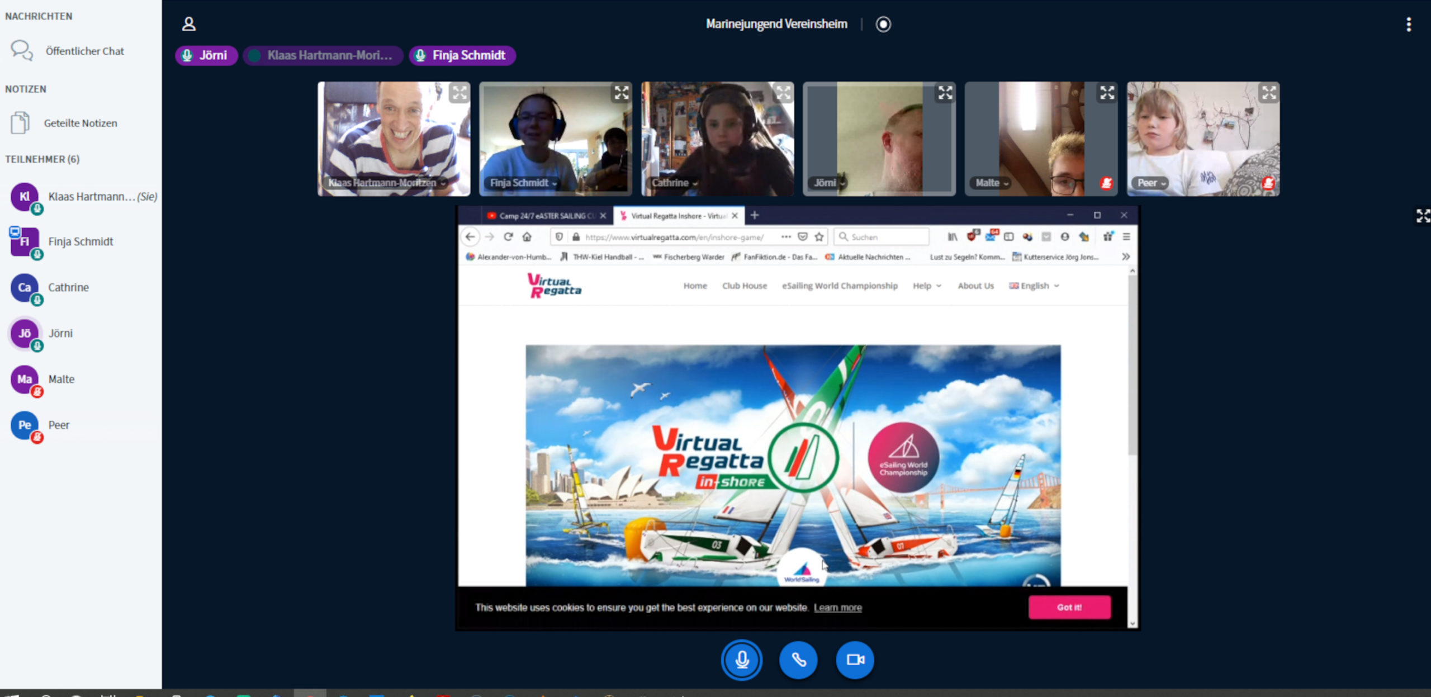Screen dimensions: 1431x697
Task: Click Klaas Hartmann-Mori talking indicator
Action: click(323, 55)
